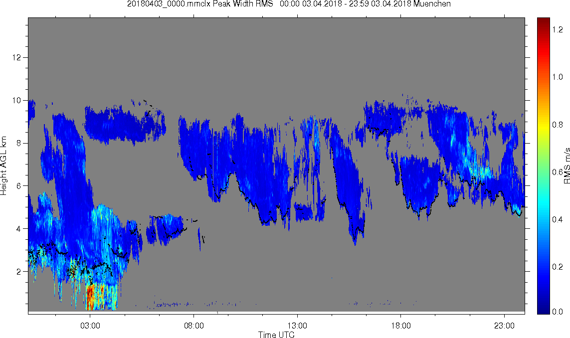
Task: Click the '0.2' colorbar value label
Action: coord(557,267)
